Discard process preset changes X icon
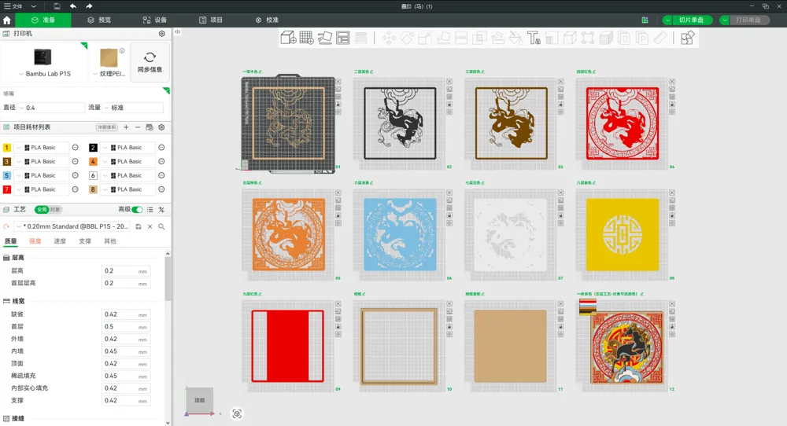787x426 pixels. pos(150,226)
